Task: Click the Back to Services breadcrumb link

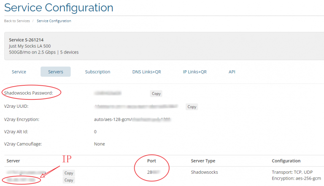Action: pyautogui.click(x=16, y=21)
